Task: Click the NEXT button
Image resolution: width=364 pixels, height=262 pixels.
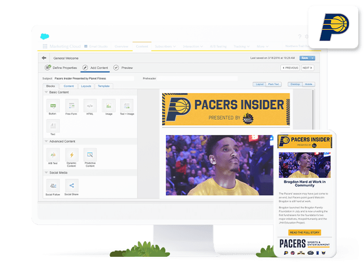Action: point(308,68)
